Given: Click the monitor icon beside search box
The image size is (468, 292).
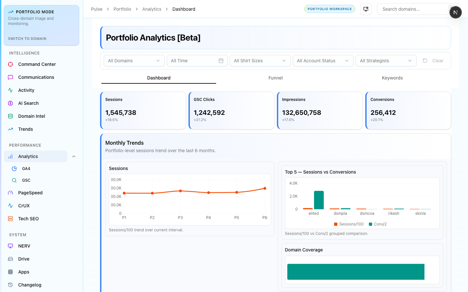Looking at the screenshot, I should (x=366, y=9).
